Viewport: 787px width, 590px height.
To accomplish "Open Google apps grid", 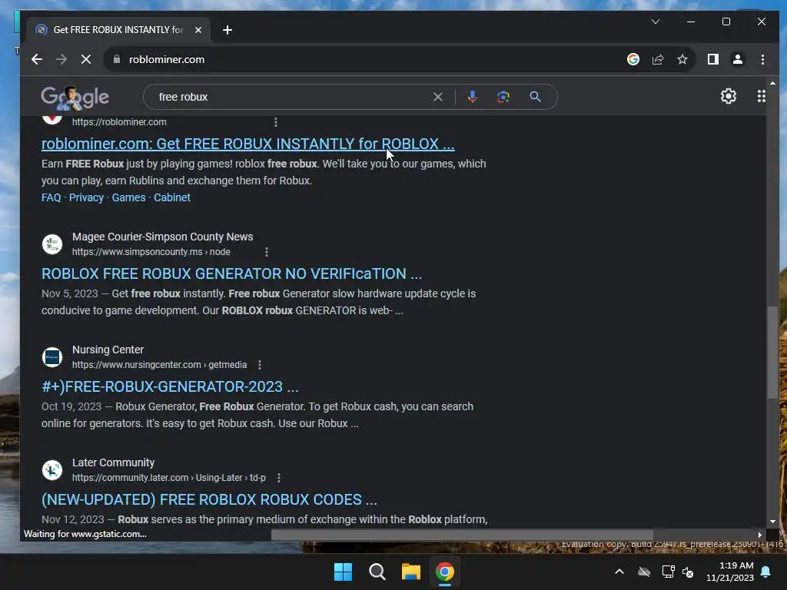I will 761,96.
